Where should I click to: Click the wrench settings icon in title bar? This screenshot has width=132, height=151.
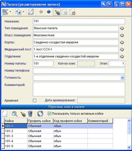(104, 4)
